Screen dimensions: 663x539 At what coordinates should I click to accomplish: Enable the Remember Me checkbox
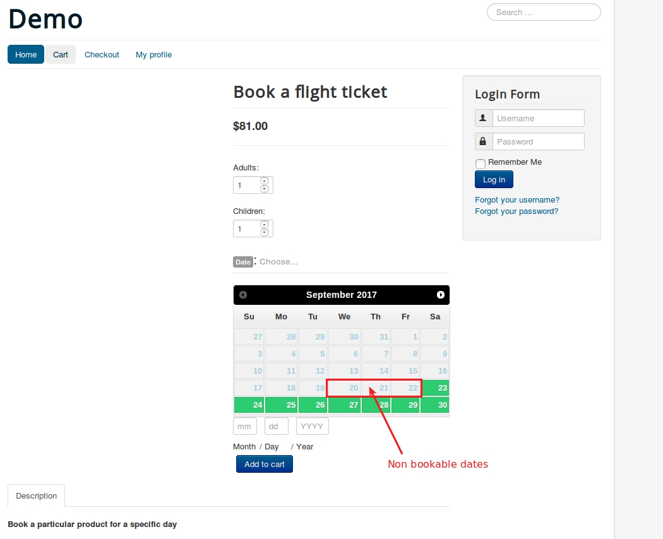pos(481,163)
